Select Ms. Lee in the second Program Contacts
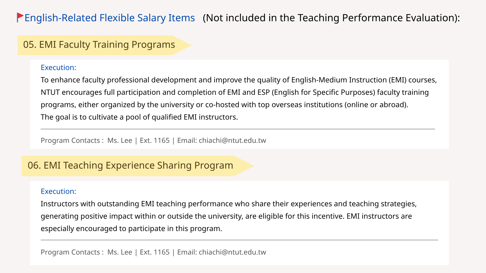Screen dimensions: 486x273 120,252
